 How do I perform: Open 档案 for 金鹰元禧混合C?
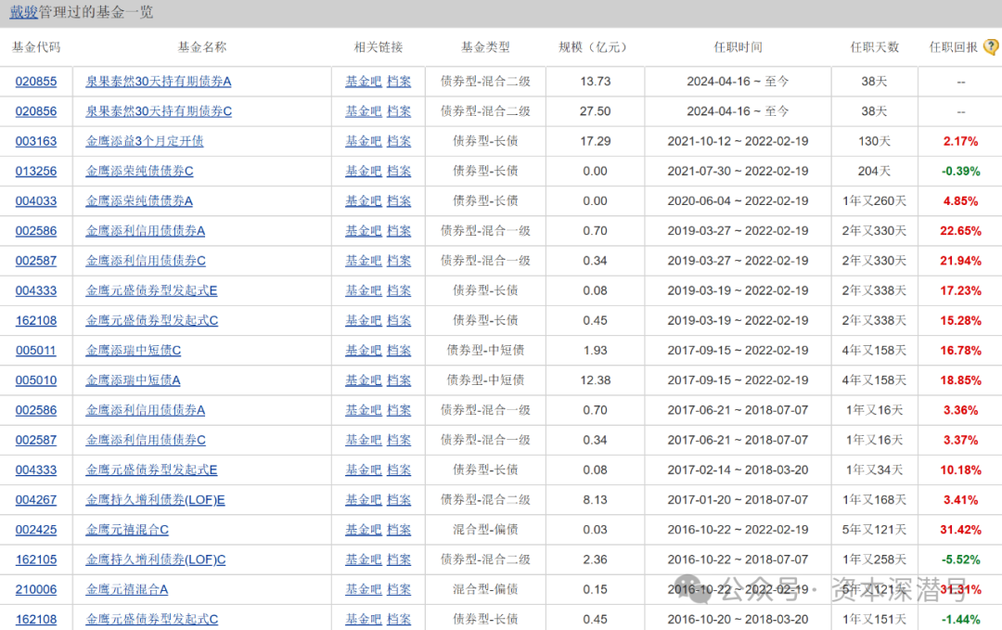pos(399,530)
